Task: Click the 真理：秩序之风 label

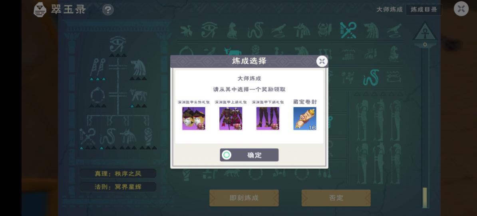Action: (118, 174)
